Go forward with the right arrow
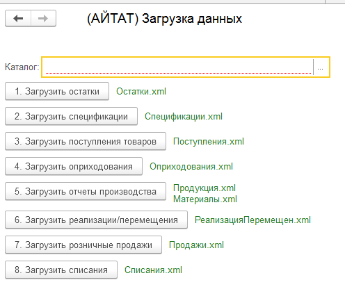Screen dimensions: 345x287 click(43, 18)
